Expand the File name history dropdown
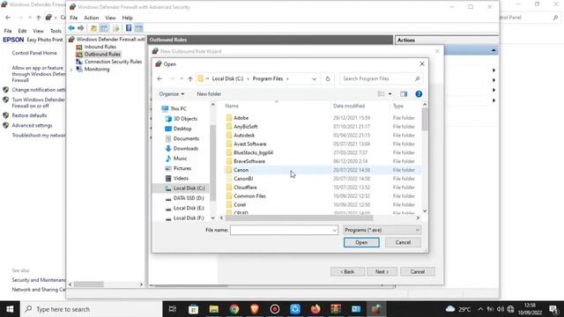The width and height of the screenshot is (564, 317). click(x=335, y=230)
